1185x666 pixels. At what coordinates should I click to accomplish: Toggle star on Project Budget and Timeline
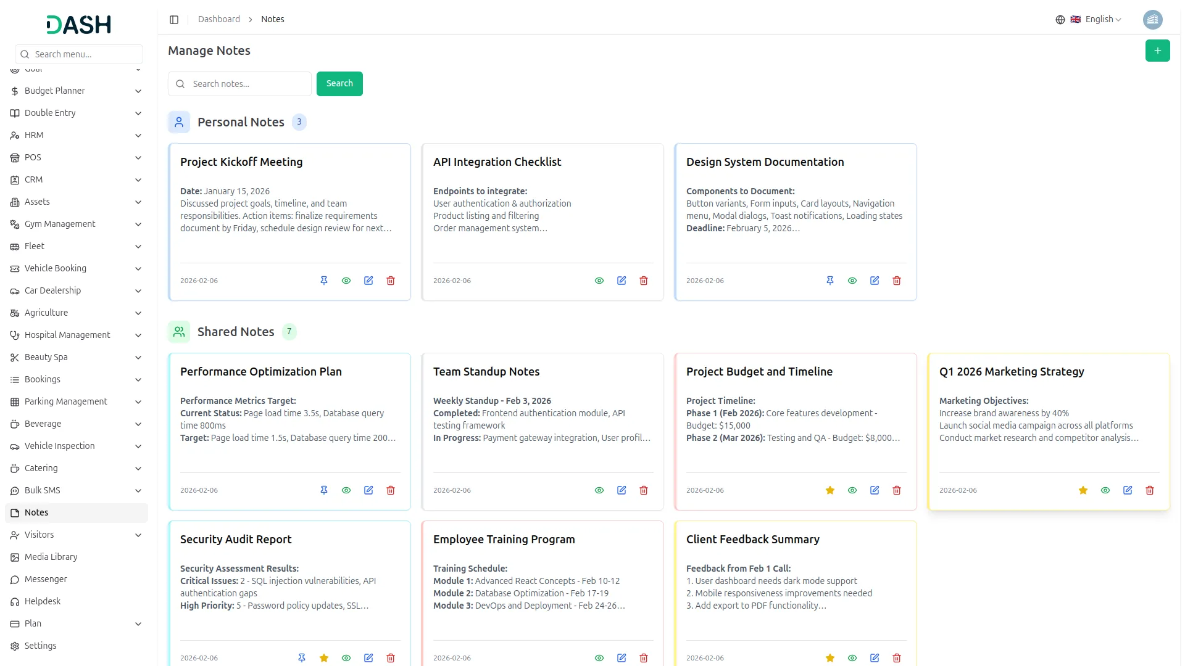[x=830, y=490]
